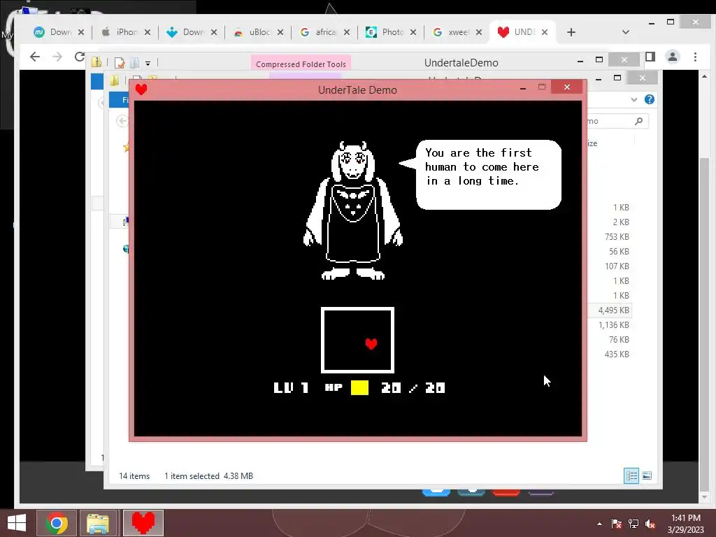This screenshot has height=537, width=716.
Task: Click the red heart soul in battle box
Action: click(x=371, y=343)
